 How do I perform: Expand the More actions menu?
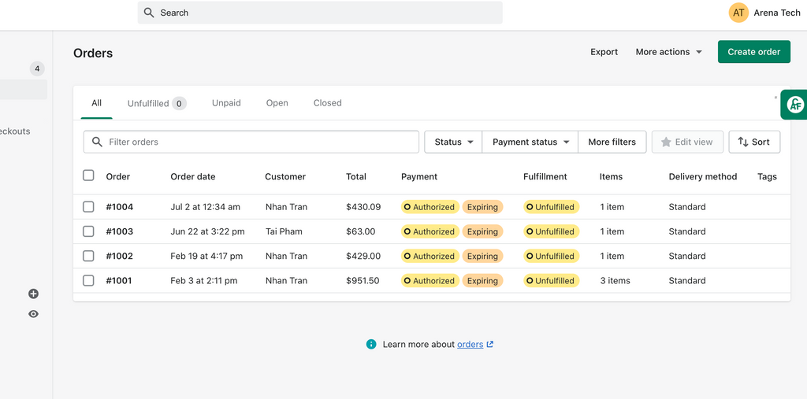click(668, 52)
